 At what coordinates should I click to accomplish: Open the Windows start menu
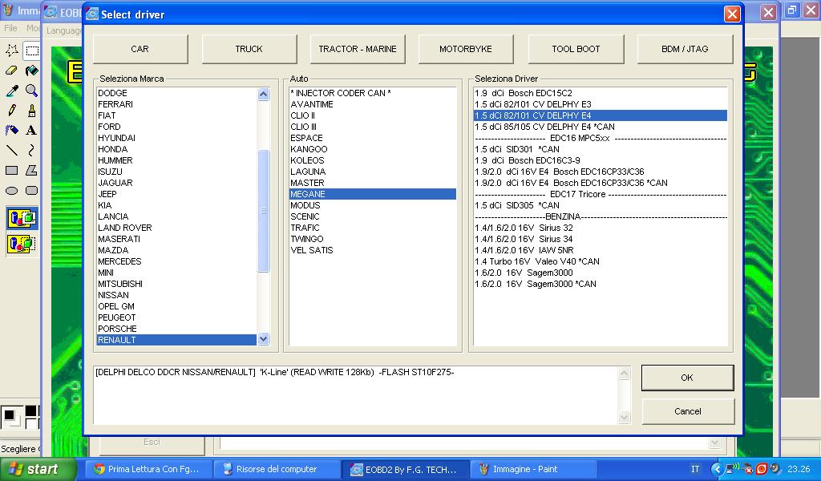tap(32, 470)
